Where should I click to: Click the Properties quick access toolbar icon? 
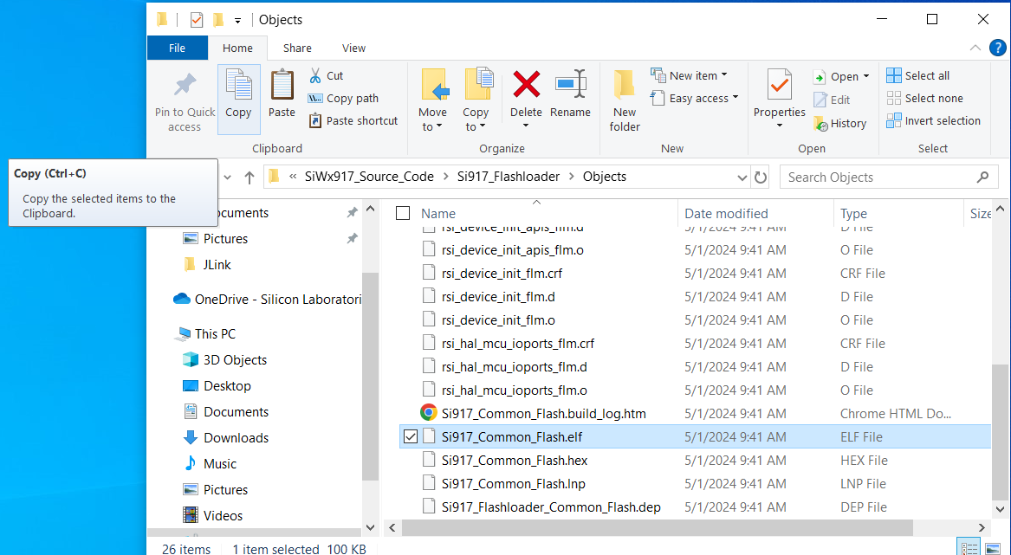coord(197,20)
